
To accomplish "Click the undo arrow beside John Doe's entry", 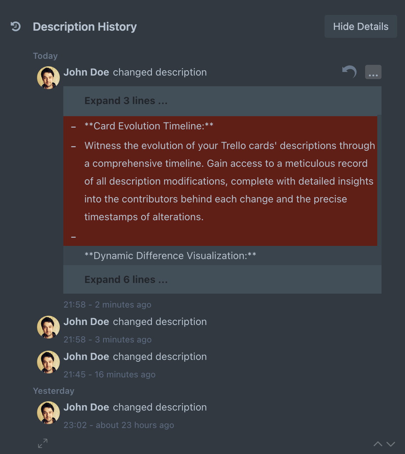I will pos(349,72).
